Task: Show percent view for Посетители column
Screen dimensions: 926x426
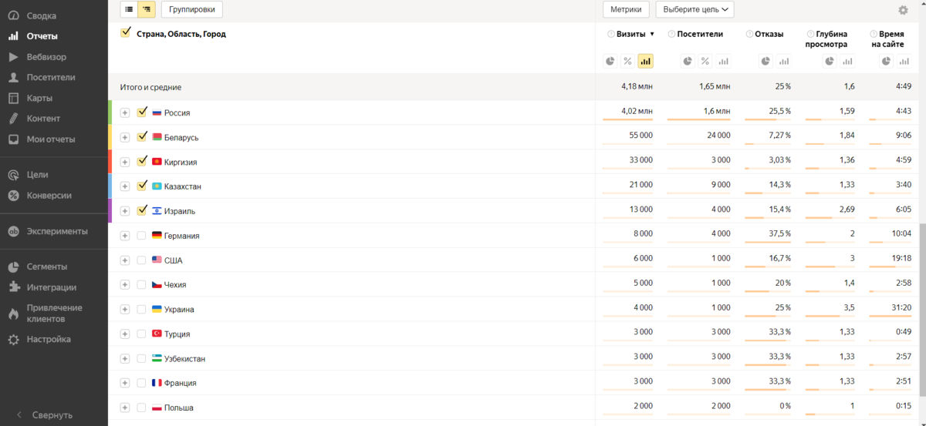Action: [705, 61]
